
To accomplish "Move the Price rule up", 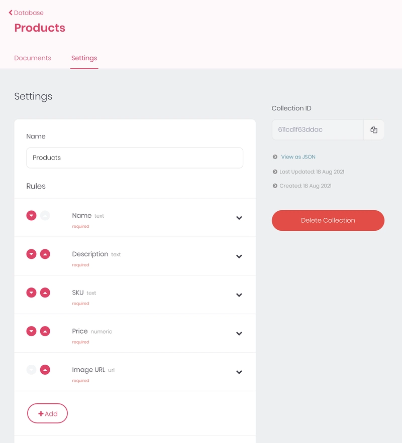I will [45, 331].
